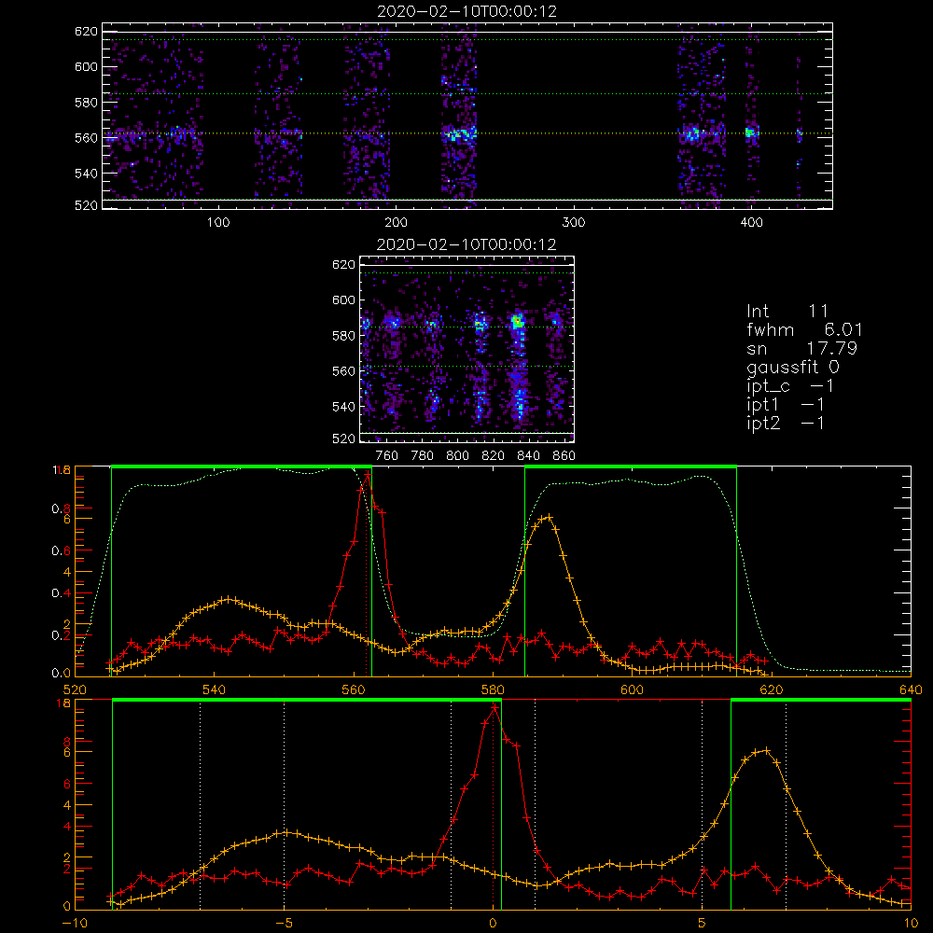Screen dimensions: 933x933
Task: Click the brightest emission blob in the middle spectrogram
Action: coord(517,322)
